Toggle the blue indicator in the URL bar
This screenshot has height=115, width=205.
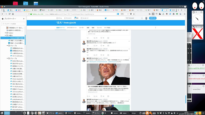coord(118,14)
